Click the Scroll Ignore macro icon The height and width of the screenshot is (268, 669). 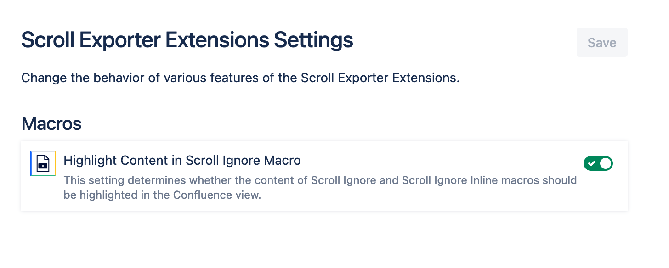[43, 163]
